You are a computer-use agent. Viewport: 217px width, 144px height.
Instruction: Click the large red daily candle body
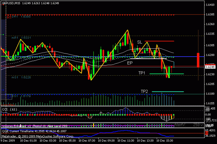coord(198,60)
